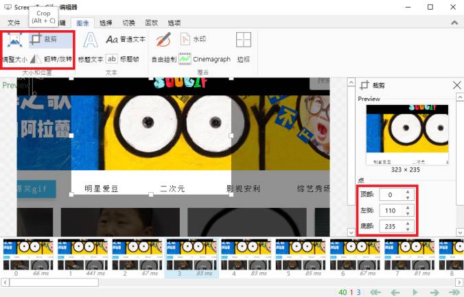Screen dimensions: 464x297
Task: Click frame strip right scroll arrow
Action: click(459, 282)
